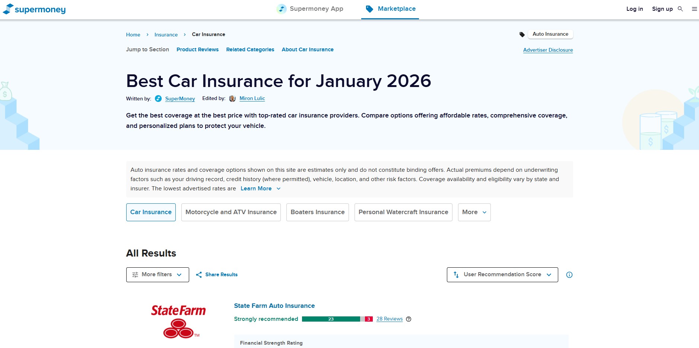Click the State Farm logo
The width and height of the screenshot is (699, 348).
pos(178,322)
